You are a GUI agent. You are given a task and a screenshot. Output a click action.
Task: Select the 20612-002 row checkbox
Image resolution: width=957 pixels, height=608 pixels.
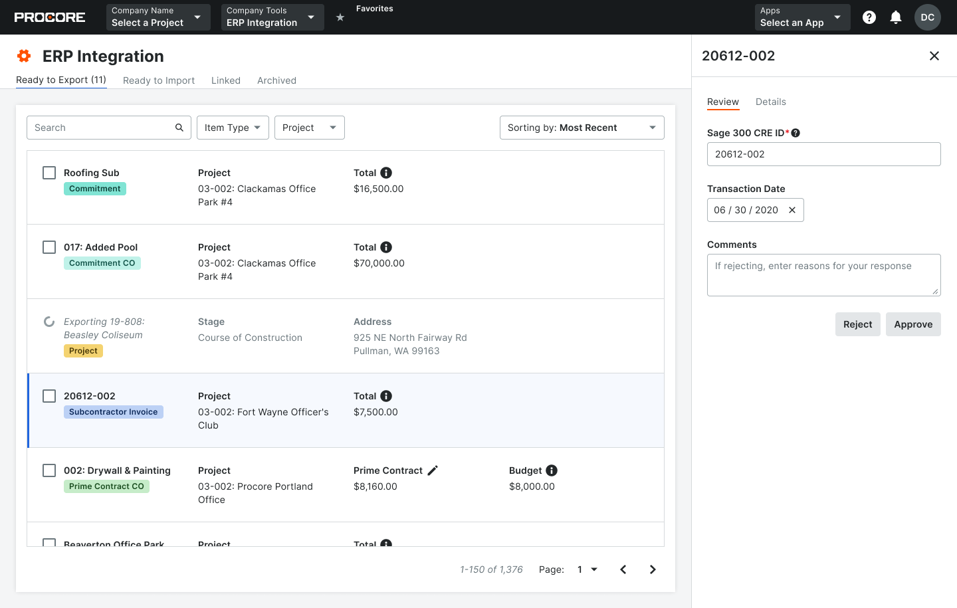coord(49,396)
